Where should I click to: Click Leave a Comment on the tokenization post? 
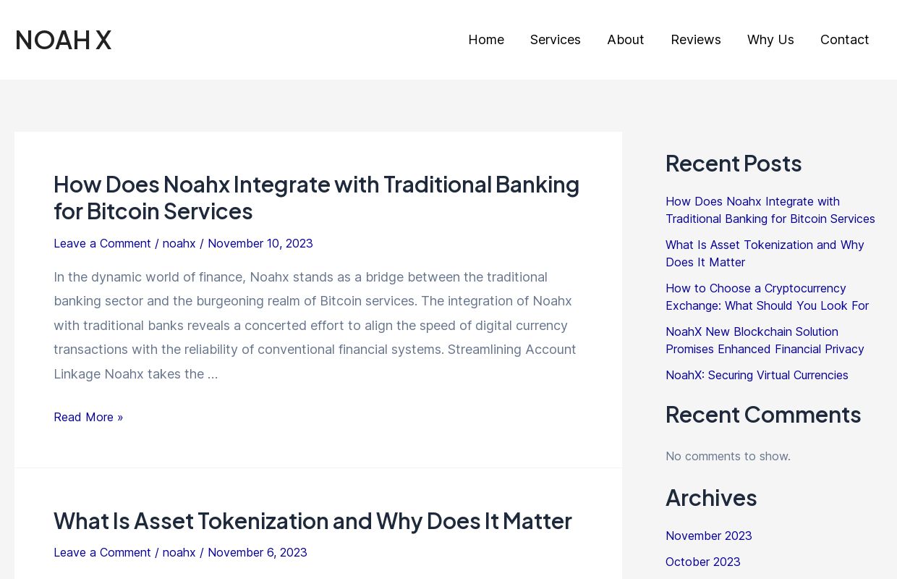coord(102,552)
